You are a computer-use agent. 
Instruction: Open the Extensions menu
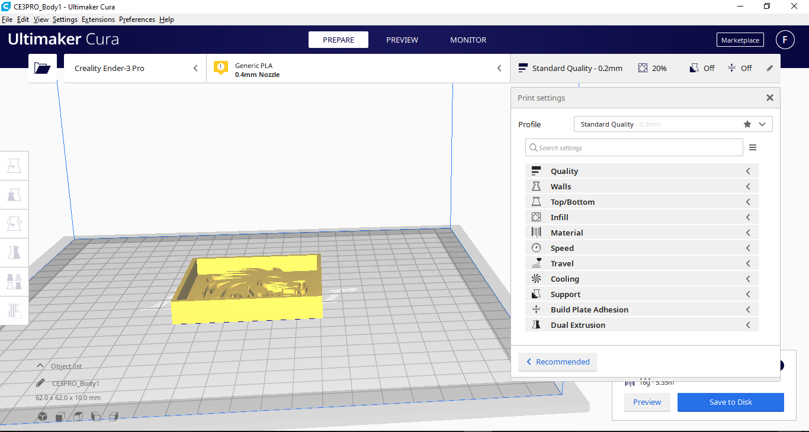[98, 20]
